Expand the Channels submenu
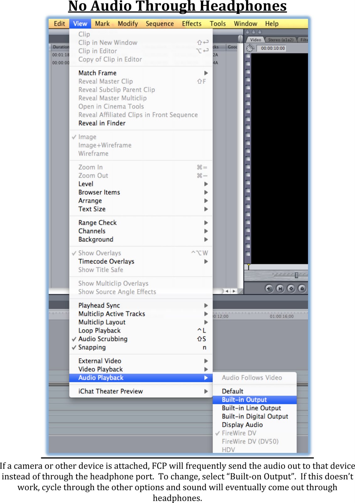This screenshot has width=355, height=503. click(141, 231)
